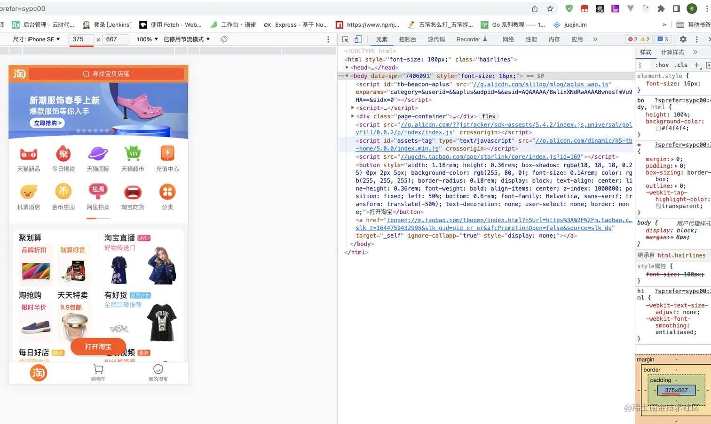Switch to the 元素 Elements tab

pos(382,39)
